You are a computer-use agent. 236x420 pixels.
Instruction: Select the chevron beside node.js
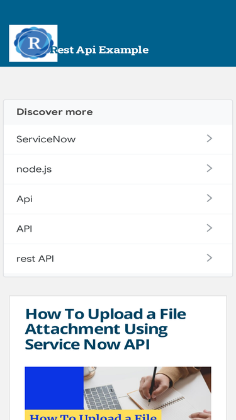210,169
